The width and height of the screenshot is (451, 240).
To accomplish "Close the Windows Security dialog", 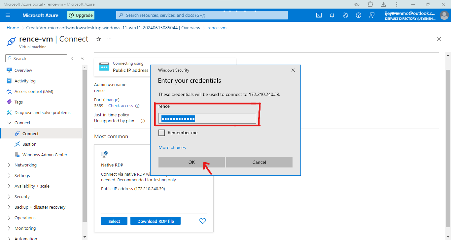I will click(293, 70).
